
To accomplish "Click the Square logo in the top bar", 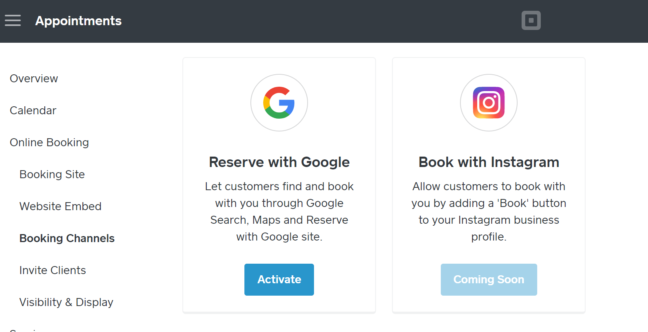I will [531, 20].
